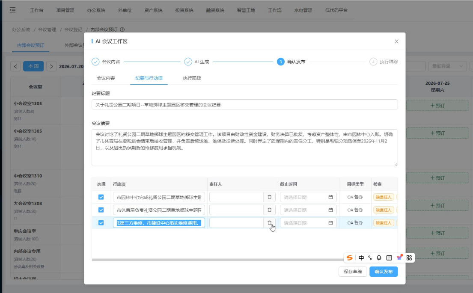Screen dimensions: 473x293
Task: Uncheck second action item checkbox
Action: click(101, 210)
